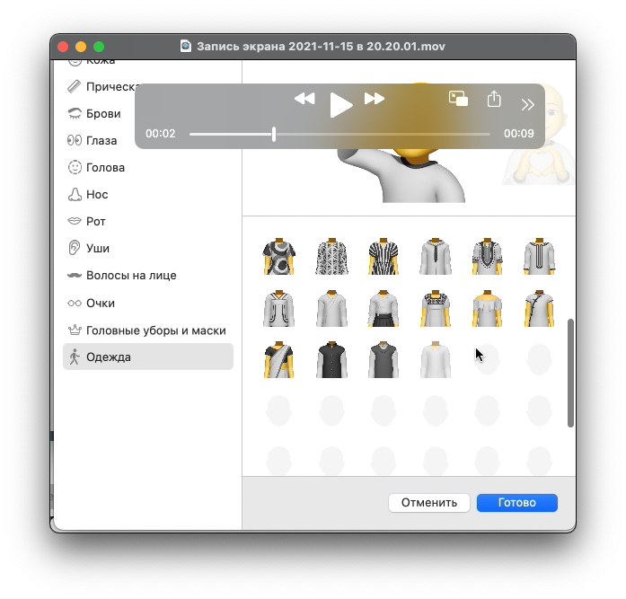The image size is (626, 599).
Task: Rewind the video playback
Action: [304, 98]
